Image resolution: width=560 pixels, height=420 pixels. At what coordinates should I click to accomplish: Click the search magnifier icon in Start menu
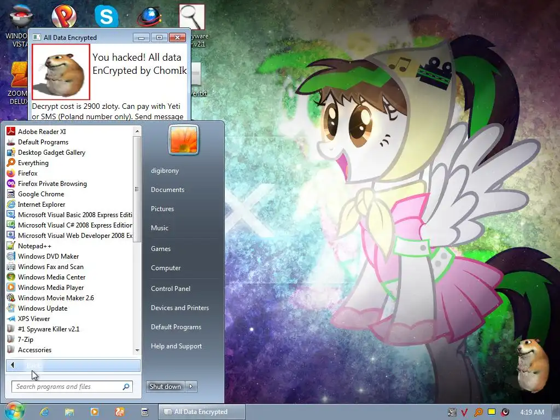click(126, 387)
